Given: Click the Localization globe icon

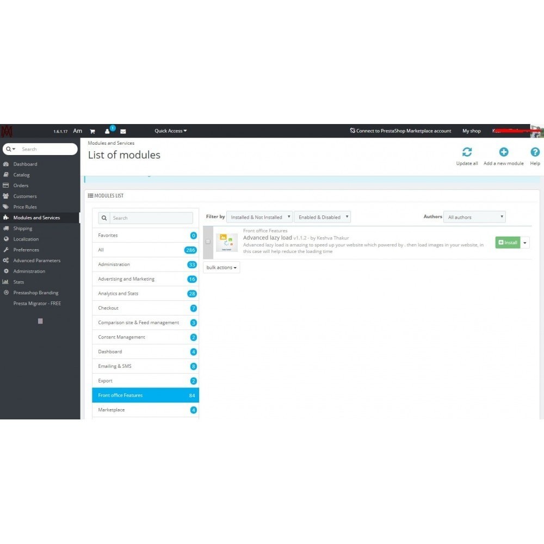Looking at the screenshot, I should tap(6, 239).
